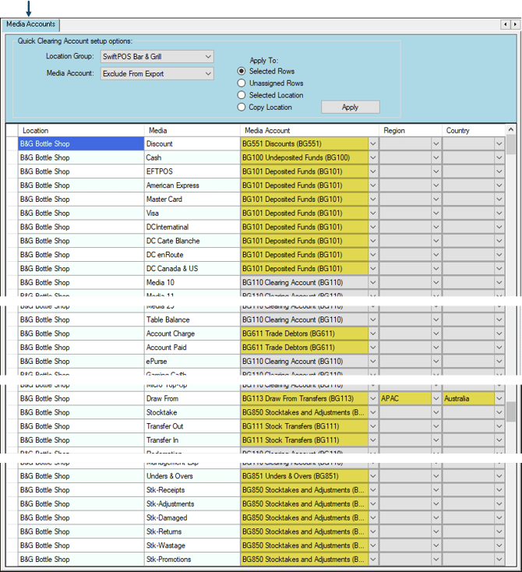Sort by the Media column header

[192, 130]
